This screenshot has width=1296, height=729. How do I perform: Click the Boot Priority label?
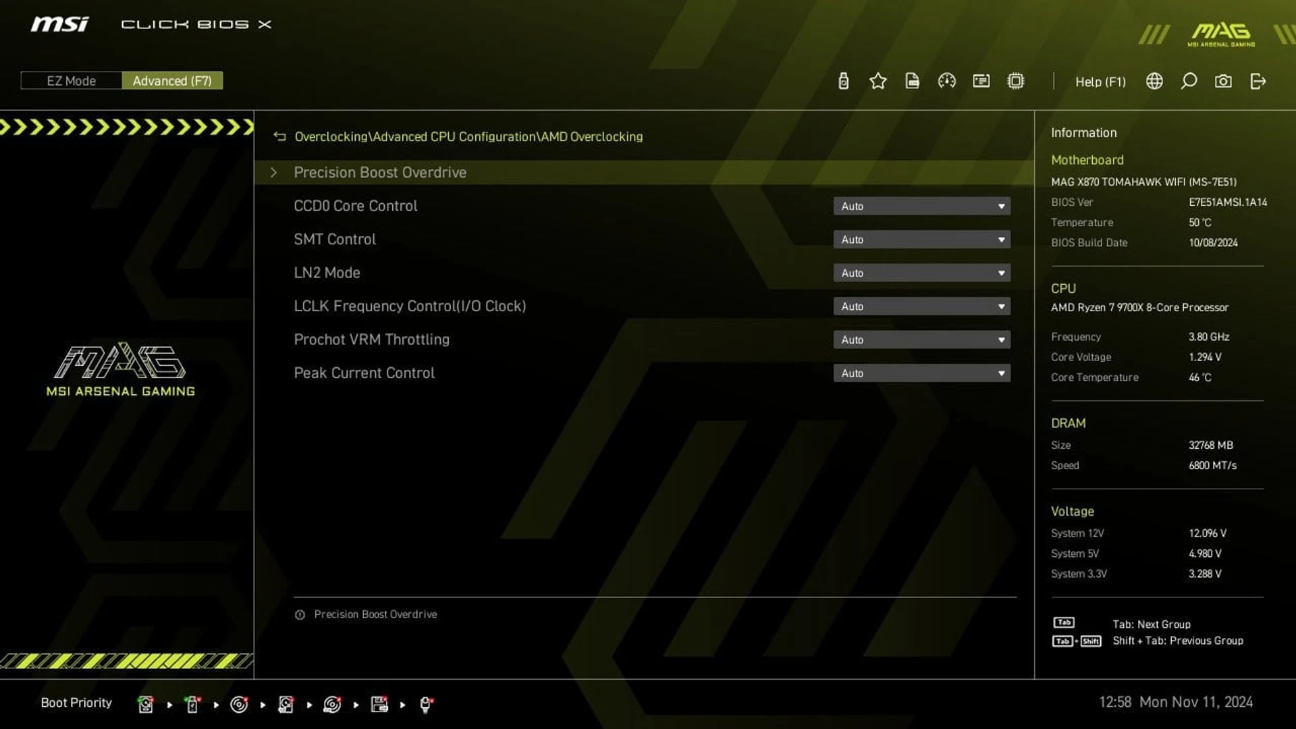click(76, 703)
